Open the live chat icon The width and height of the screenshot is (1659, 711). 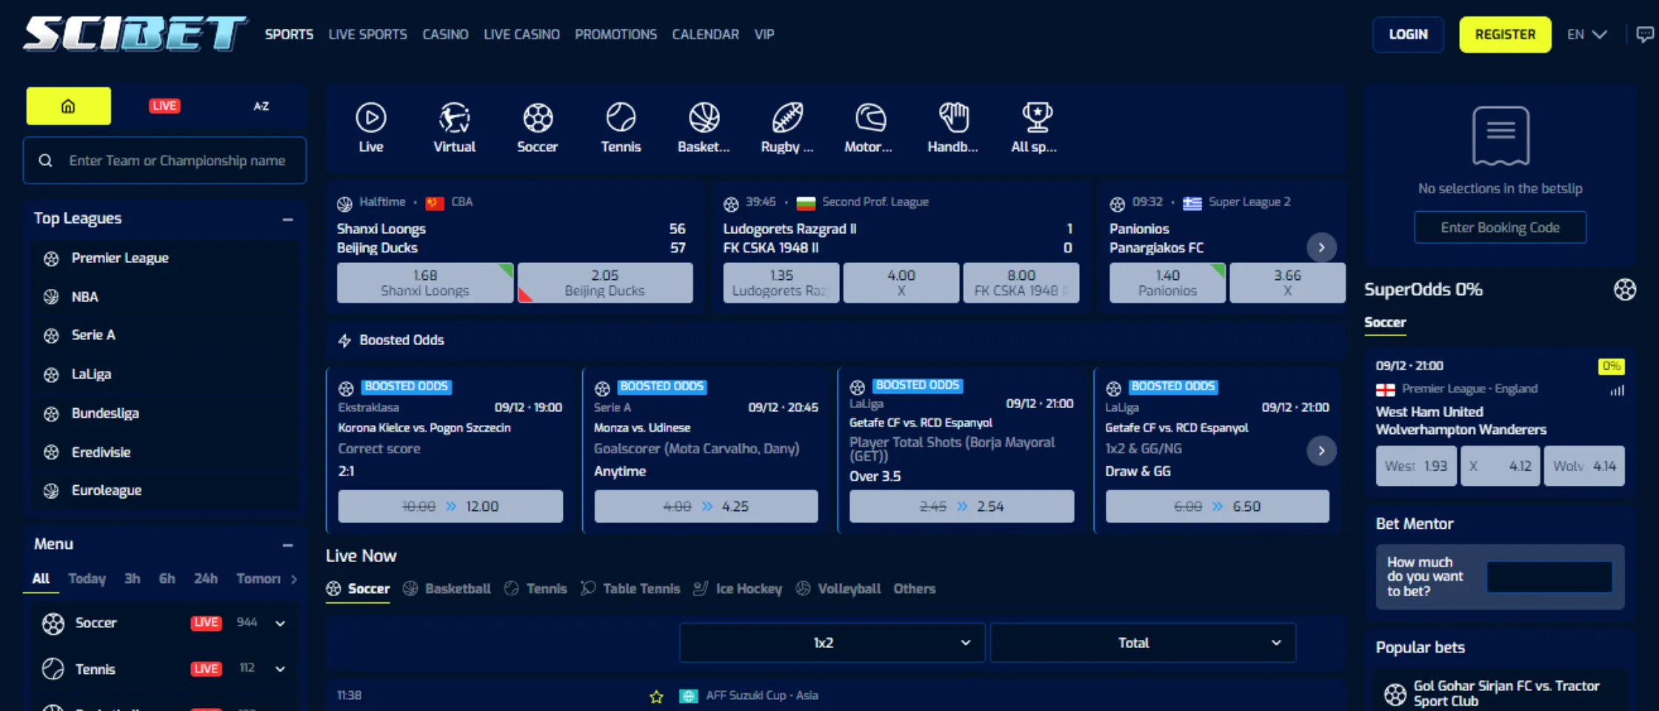coord(1644,34)
